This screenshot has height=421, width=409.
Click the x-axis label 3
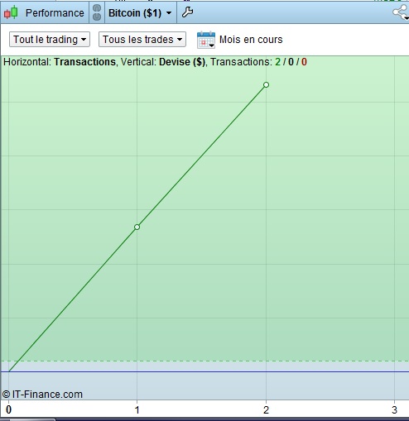point(394,410)
